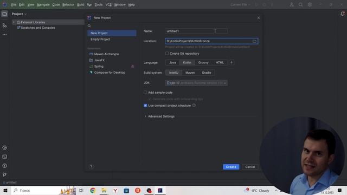Click the search icon in New Project dialog
The width and height of the screenshot is (347, 195).
(89, 26)
